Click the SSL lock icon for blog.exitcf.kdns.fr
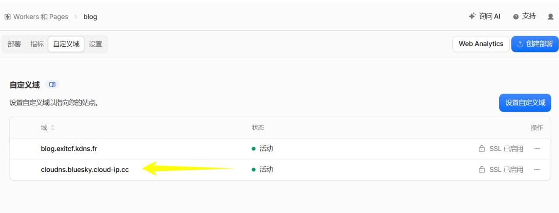The image size is (559, 213). pyautogui.click(x=482, y=149)
